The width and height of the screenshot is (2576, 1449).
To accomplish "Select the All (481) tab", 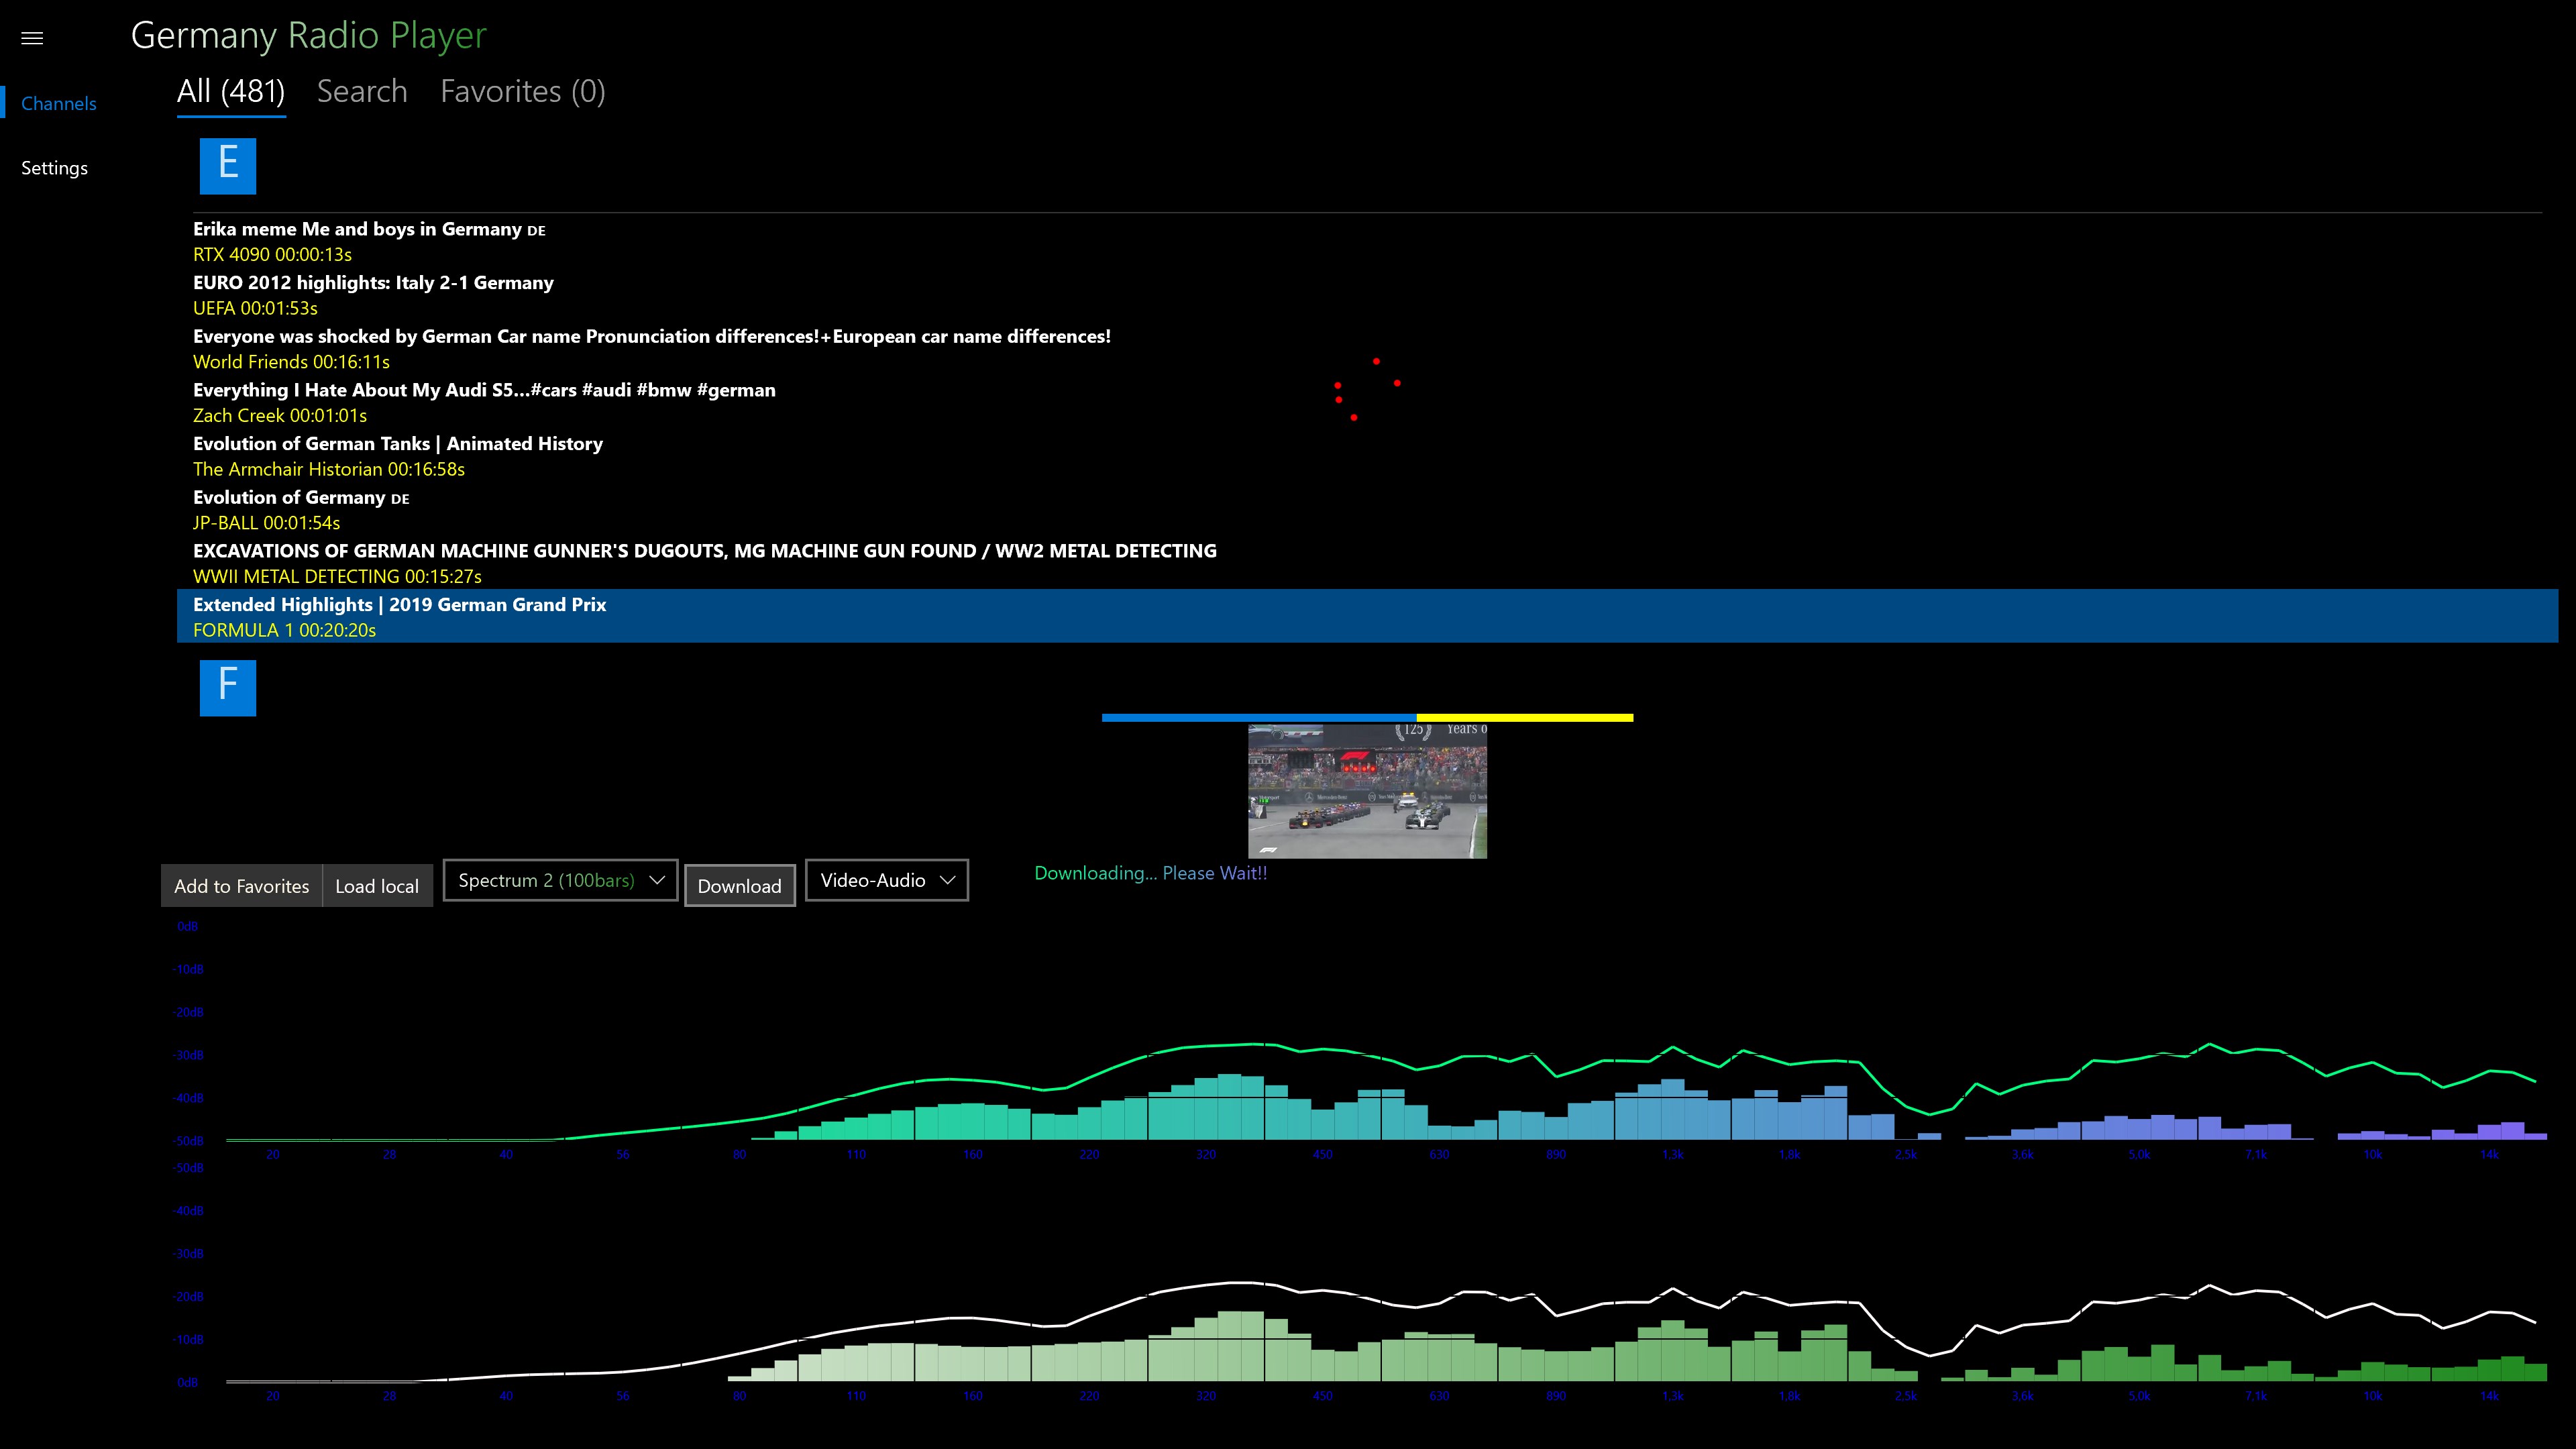I will [x=231, y=91].
